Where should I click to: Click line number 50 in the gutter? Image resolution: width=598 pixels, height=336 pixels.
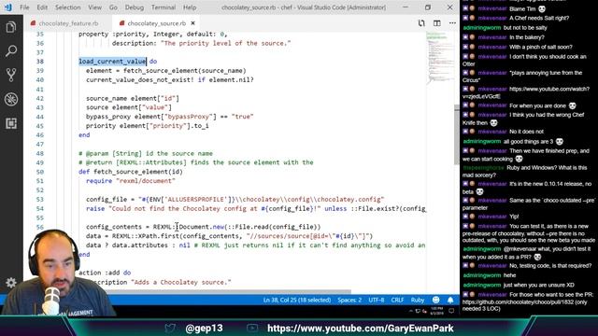pos(40,172)
